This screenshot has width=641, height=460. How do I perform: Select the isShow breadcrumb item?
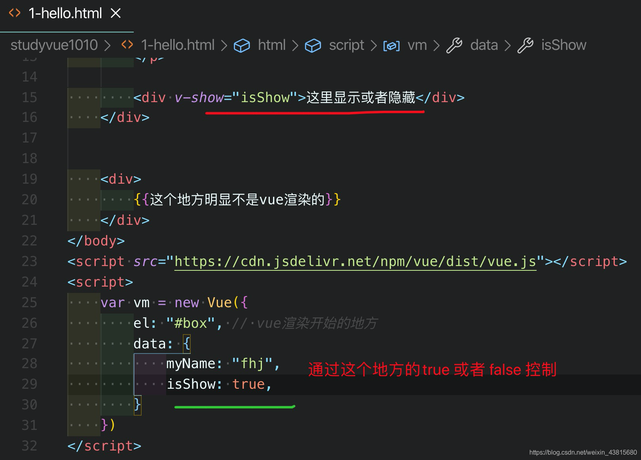tap(564, 45)
